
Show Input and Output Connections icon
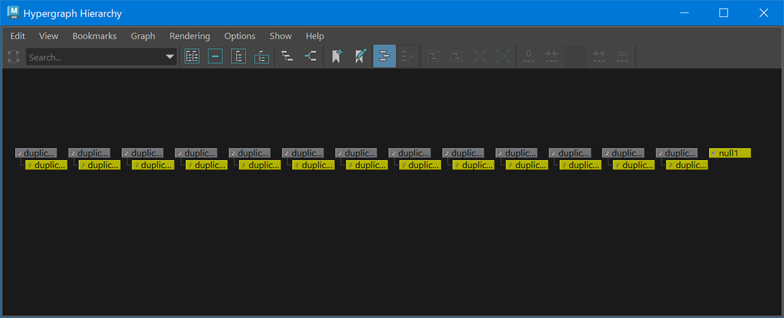tap(311, 56)
